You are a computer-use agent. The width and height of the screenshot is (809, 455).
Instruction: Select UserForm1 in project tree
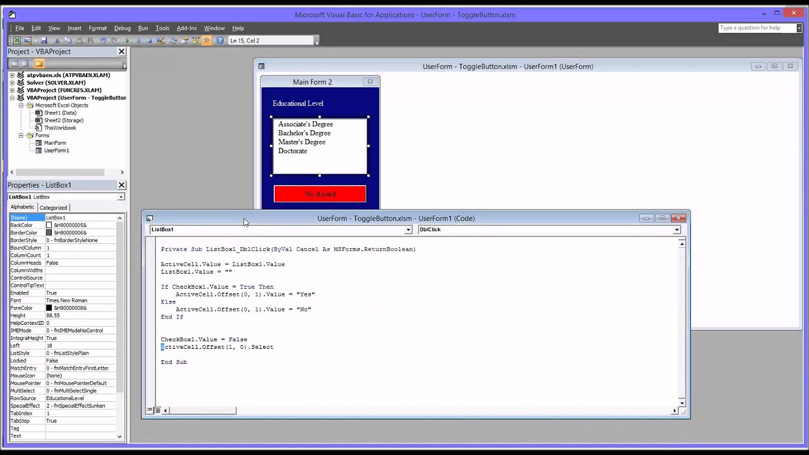pyautogui.click(x=56, y=150)
